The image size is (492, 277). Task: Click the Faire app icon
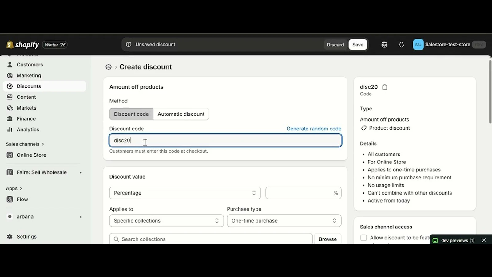pos(10,172)
